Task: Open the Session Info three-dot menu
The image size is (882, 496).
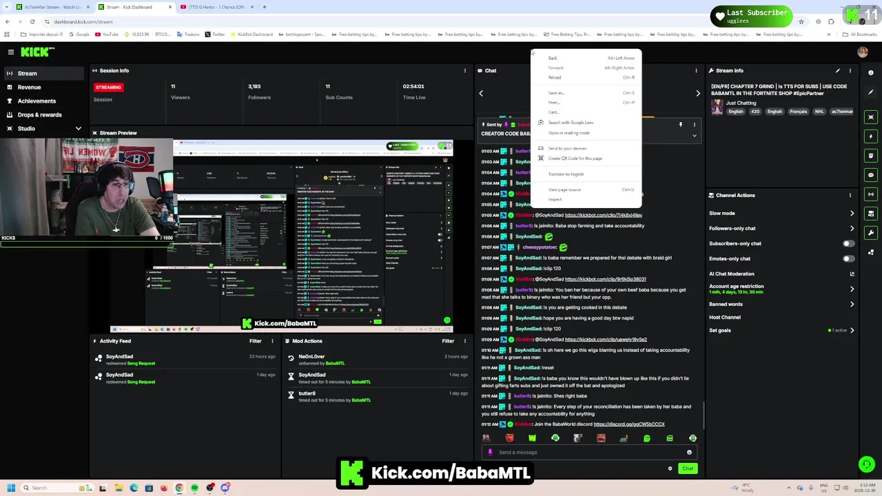Action: tap(464, 70)
